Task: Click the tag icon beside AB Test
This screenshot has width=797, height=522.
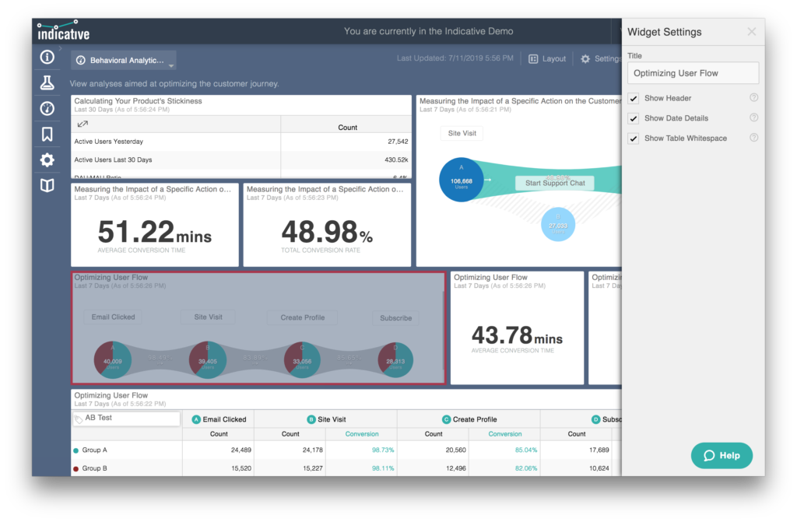Action: (x=79, y=419)
